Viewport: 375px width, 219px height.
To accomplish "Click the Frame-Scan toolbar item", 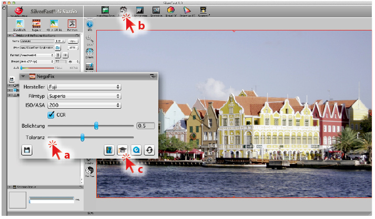I will (x=107, y=9).
